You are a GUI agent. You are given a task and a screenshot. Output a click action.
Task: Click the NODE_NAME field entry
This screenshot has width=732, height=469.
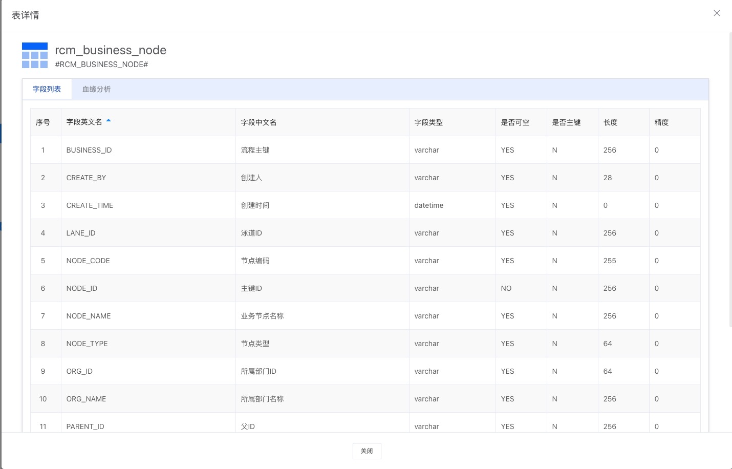[x=88, y=315]
